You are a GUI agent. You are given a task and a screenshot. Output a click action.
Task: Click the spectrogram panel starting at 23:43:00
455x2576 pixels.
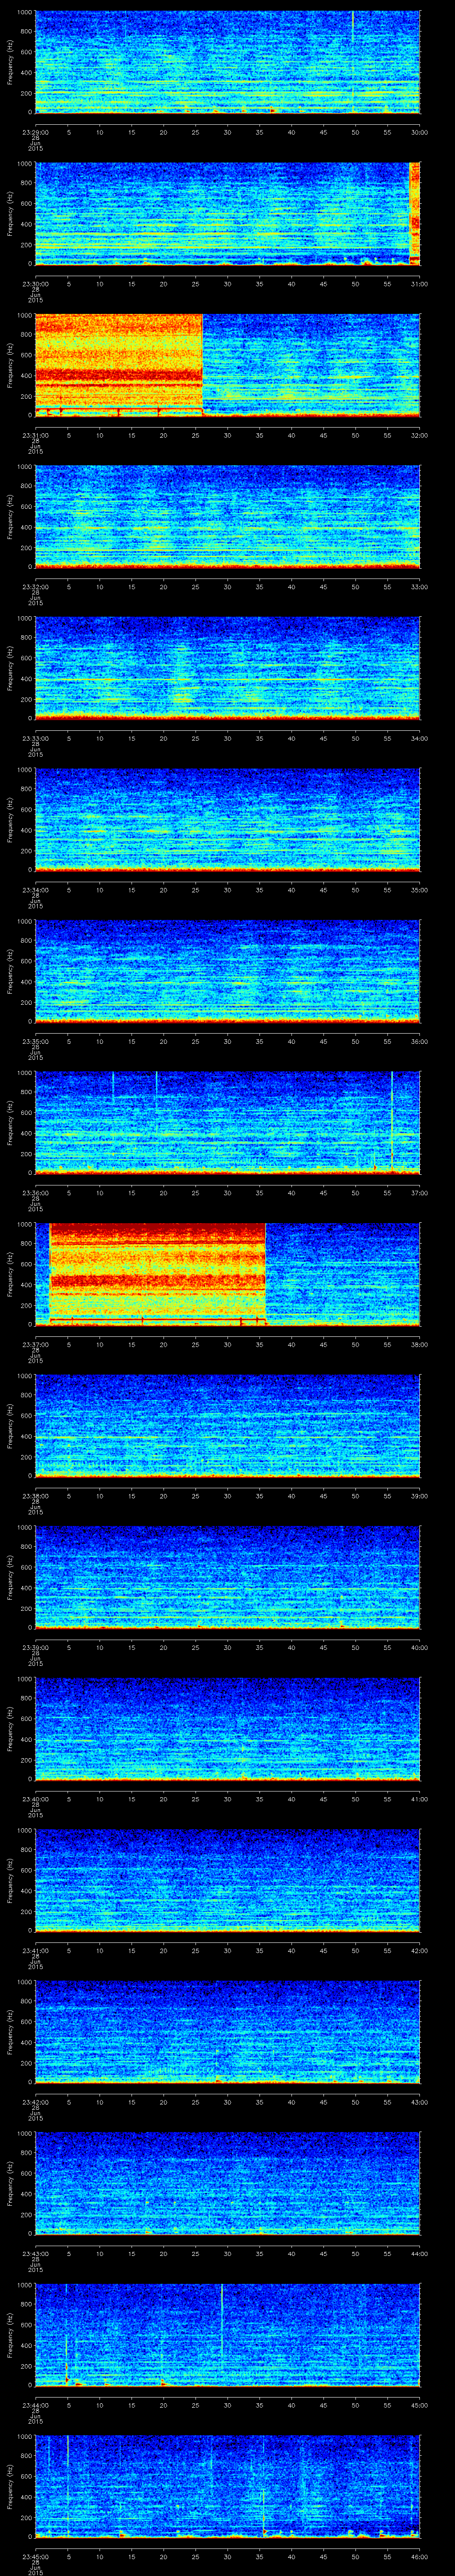click(228, 2183)
